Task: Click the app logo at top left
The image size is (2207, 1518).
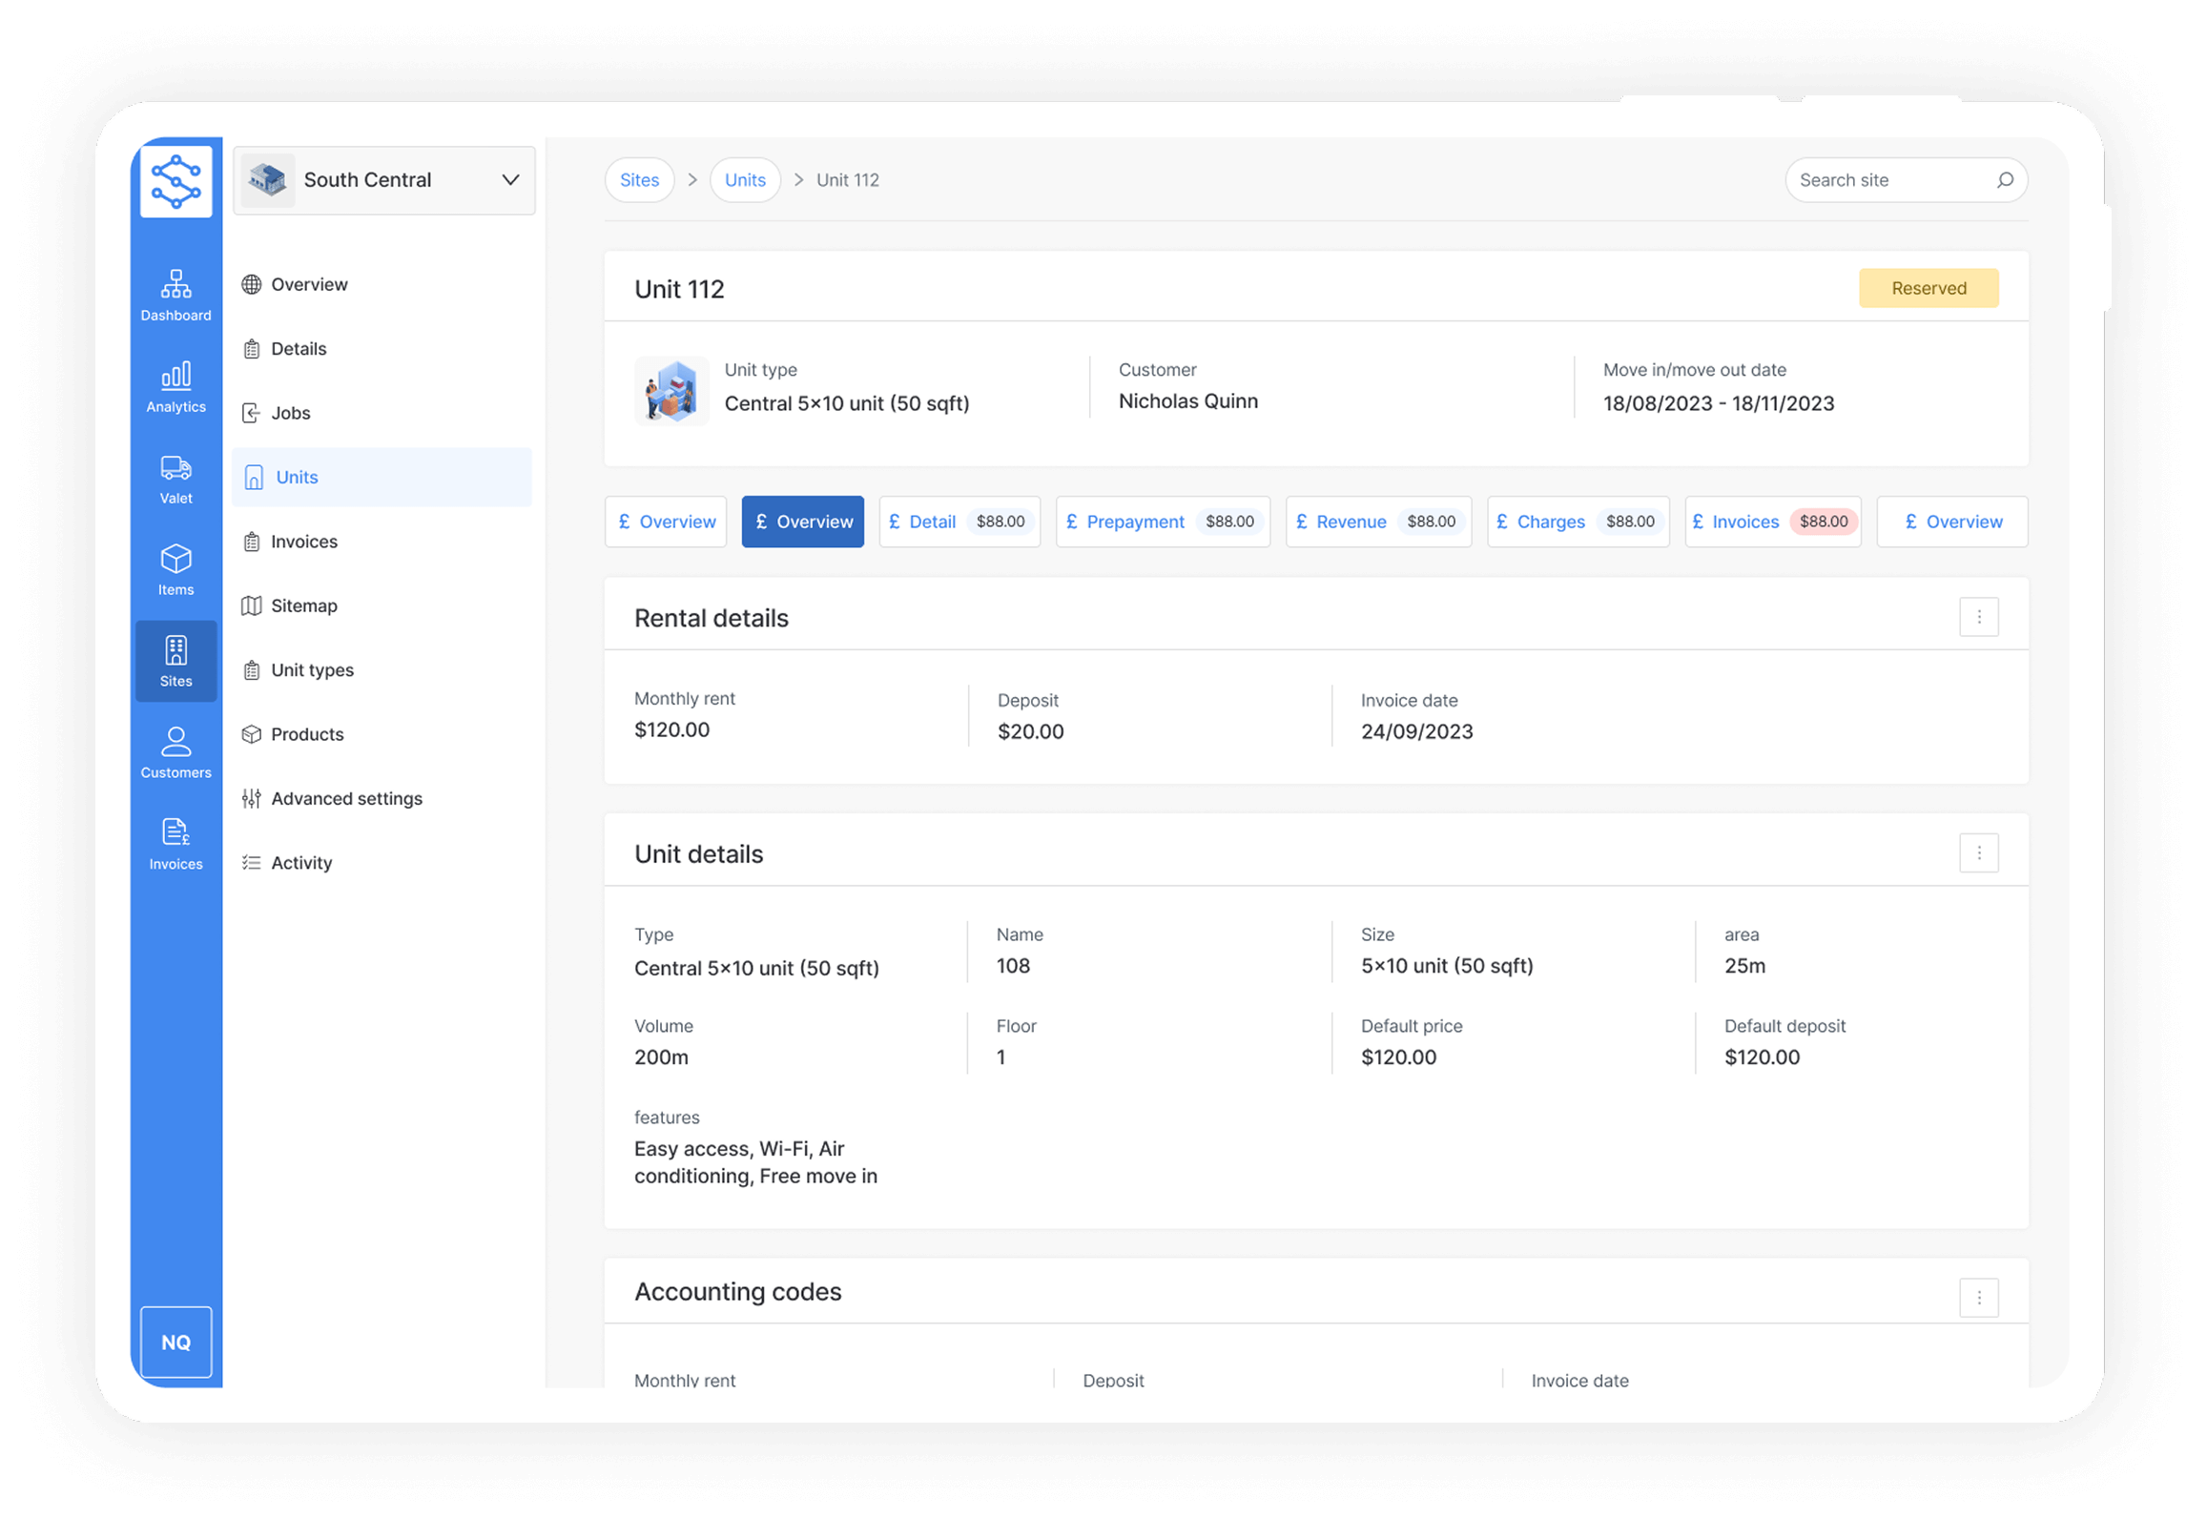Action: tap(176, 181)
